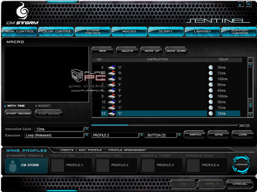Click keyboard icon in 96ms 'E' row
Screen dimensions: 257x192
[112, 85]
